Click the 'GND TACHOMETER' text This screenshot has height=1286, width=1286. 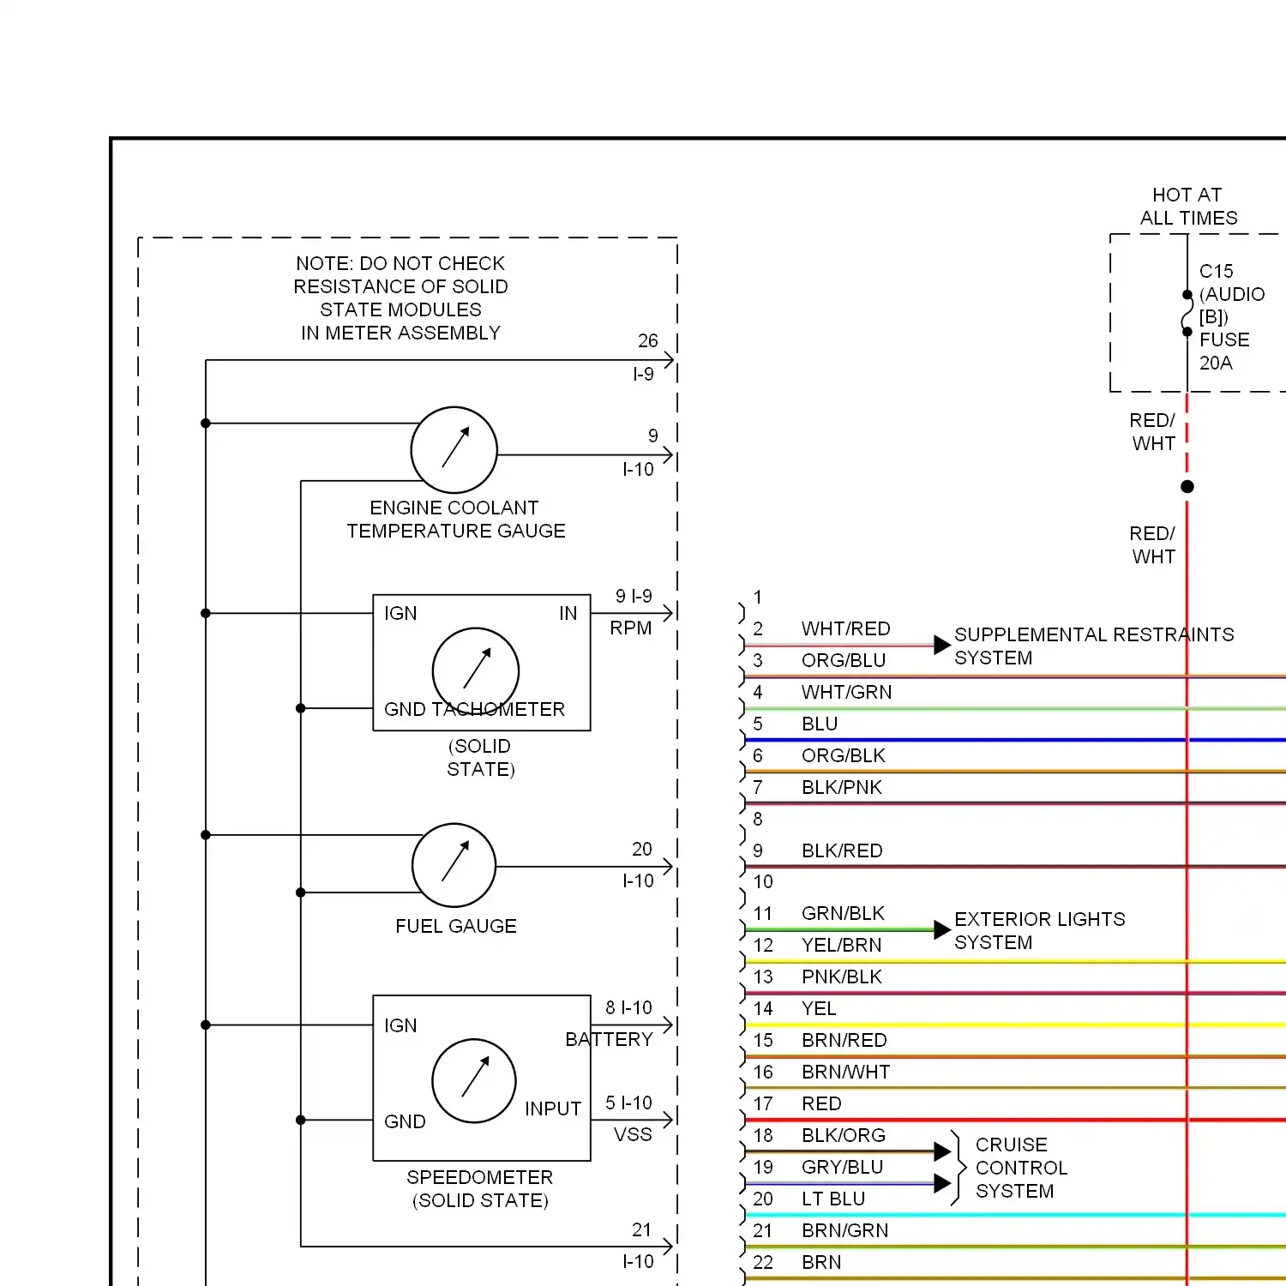point(474,709)
